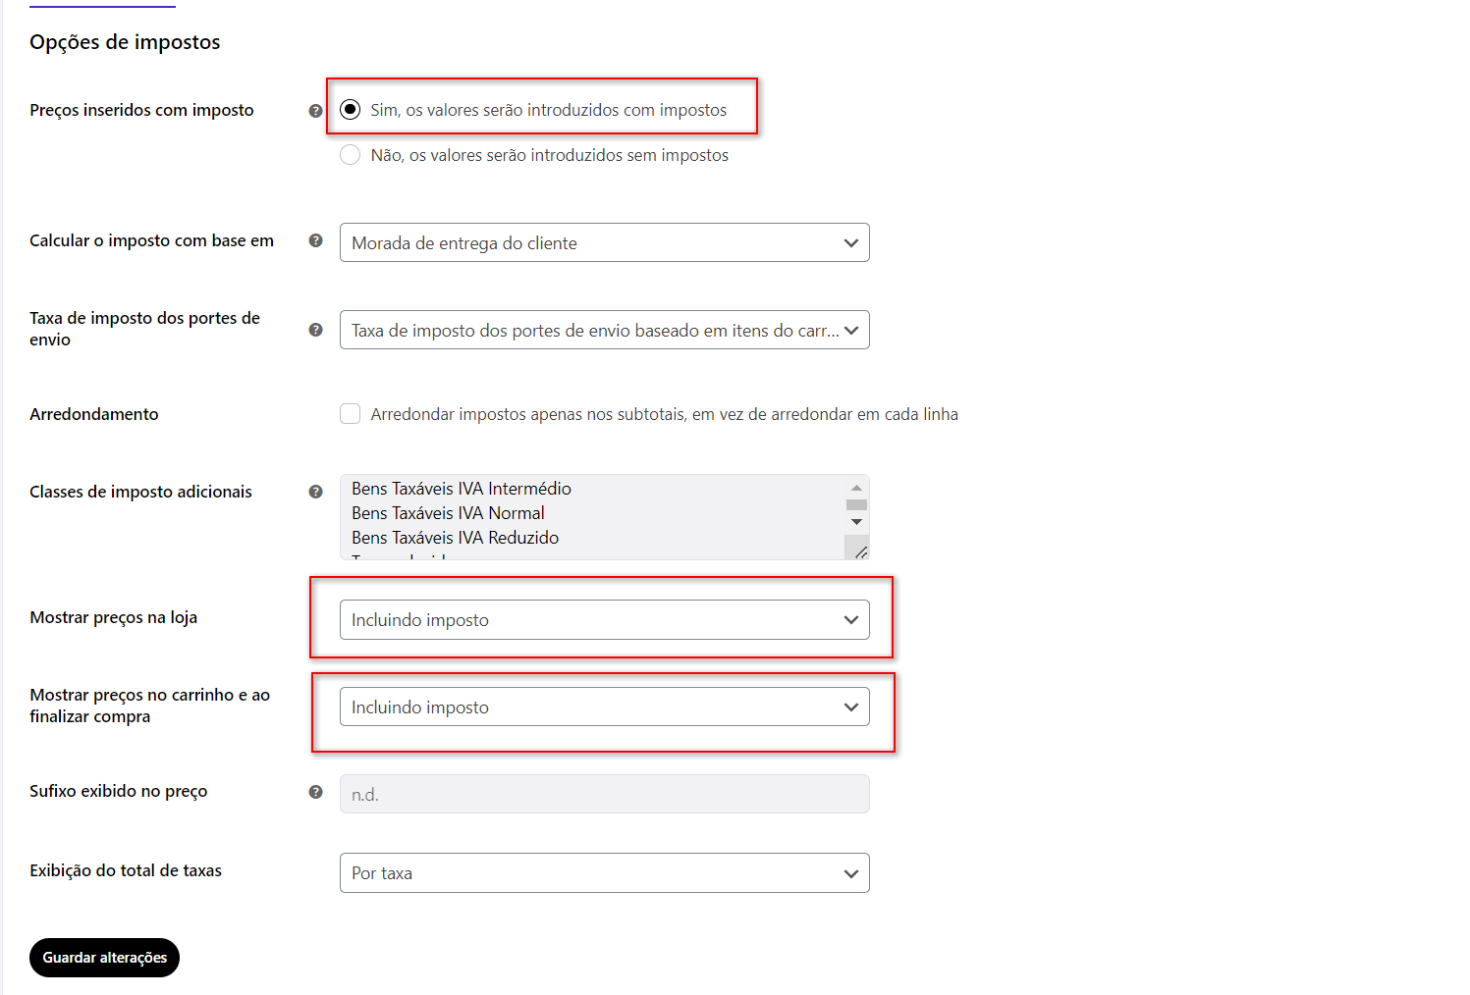Open the 'Por taxa' total display dropdown

(x=605, y=872)
